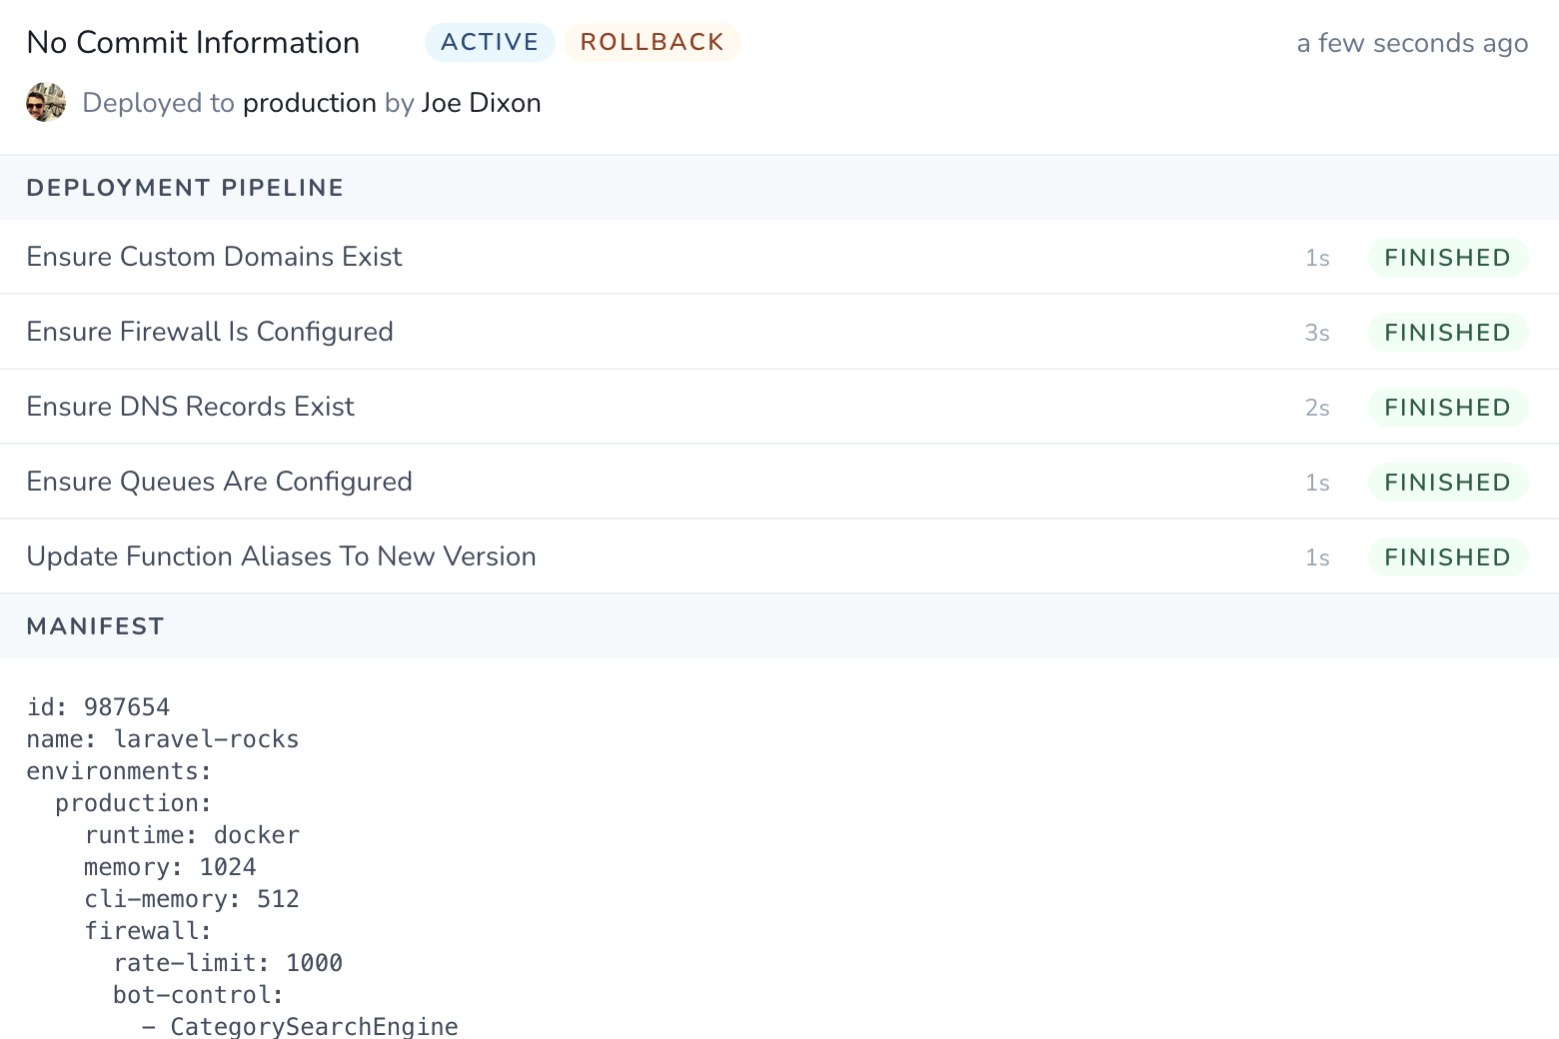
Task: Open the production environment link
Action: pos(309,103)
